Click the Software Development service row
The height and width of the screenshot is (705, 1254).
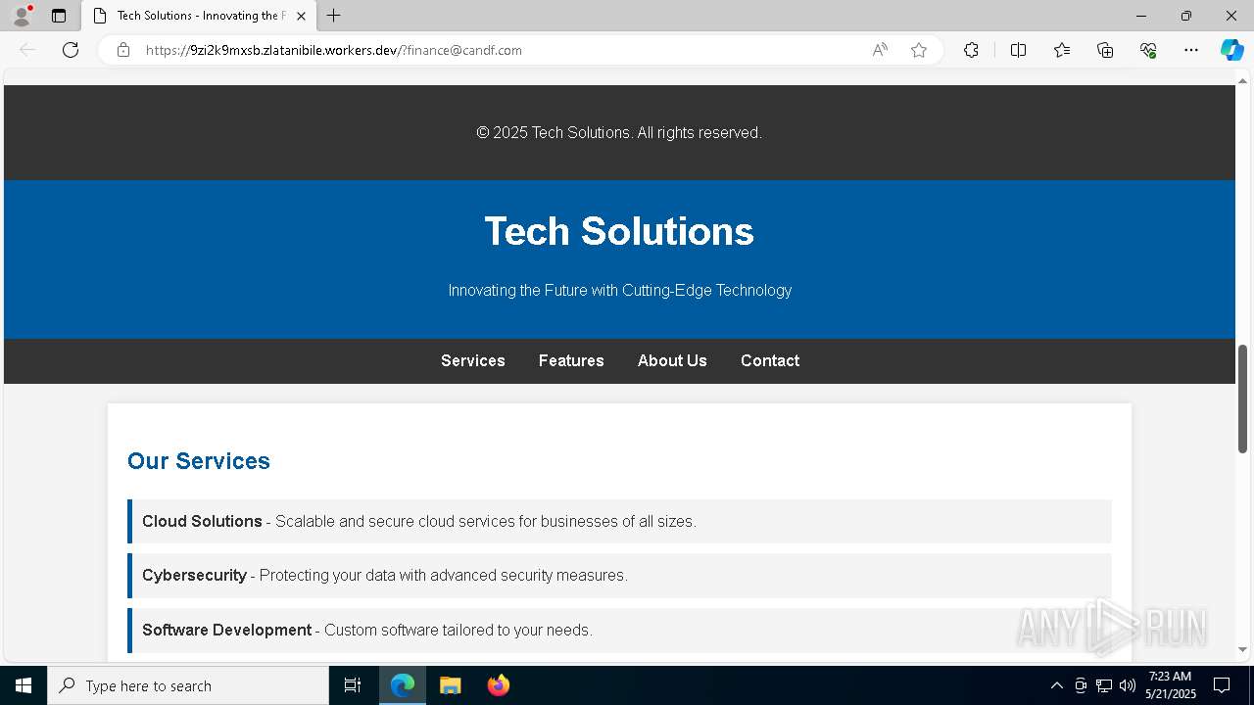click(619, 630)
